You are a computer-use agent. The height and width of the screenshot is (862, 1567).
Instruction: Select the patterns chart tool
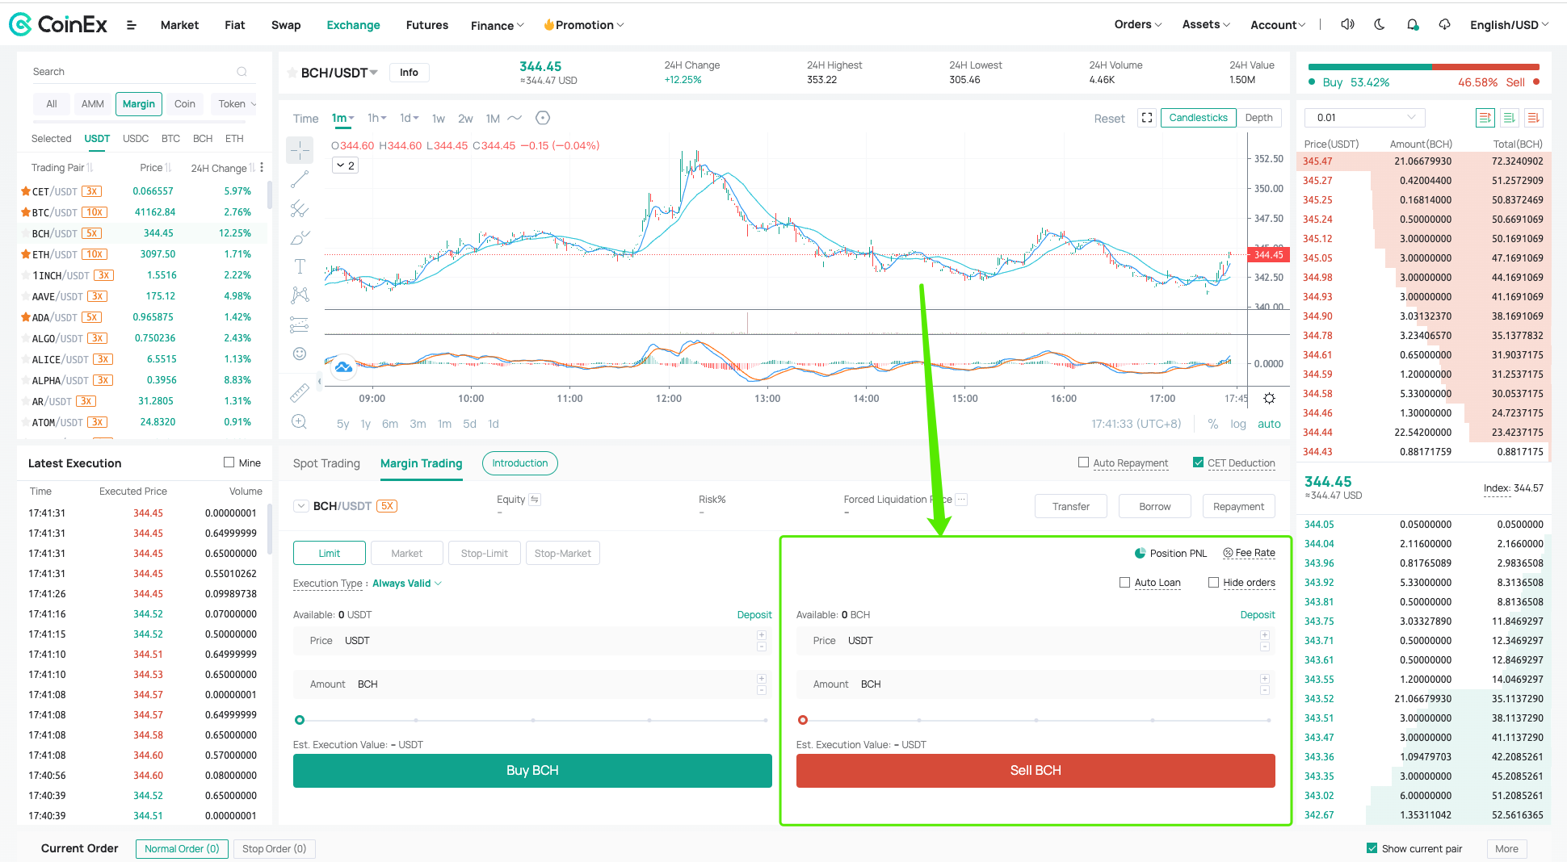pyautogui.click(x=300, y=295)
